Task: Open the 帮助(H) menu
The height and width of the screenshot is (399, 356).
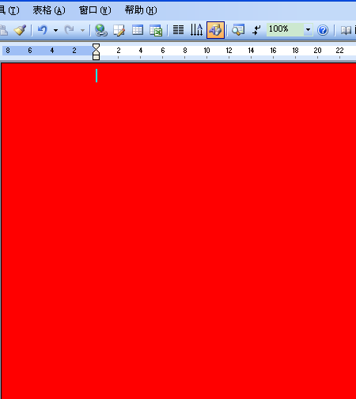Action: click(x=141, y=10)
